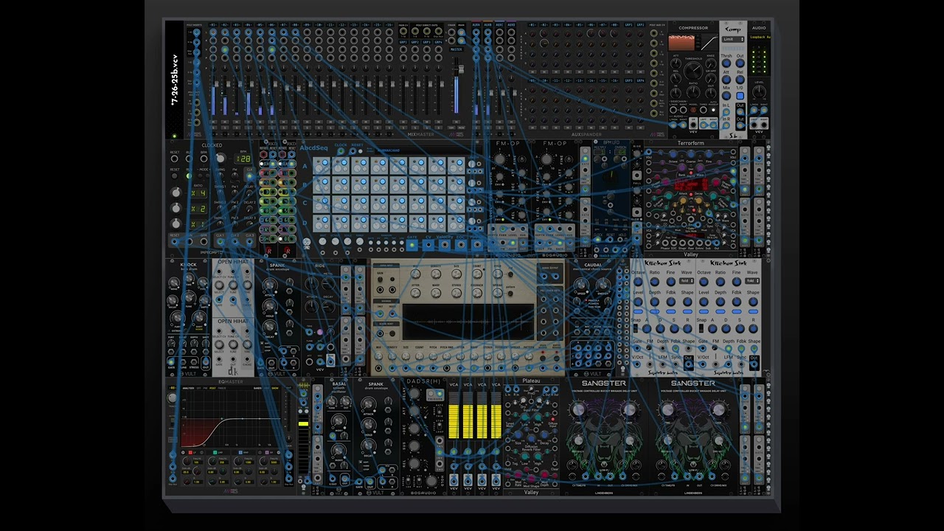Viewport: 944px width, 531px height.
Task: Click AbcdSeq row A first step knob
Action: 319,169
